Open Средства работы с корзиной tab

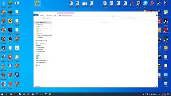[x=65, y=15]
